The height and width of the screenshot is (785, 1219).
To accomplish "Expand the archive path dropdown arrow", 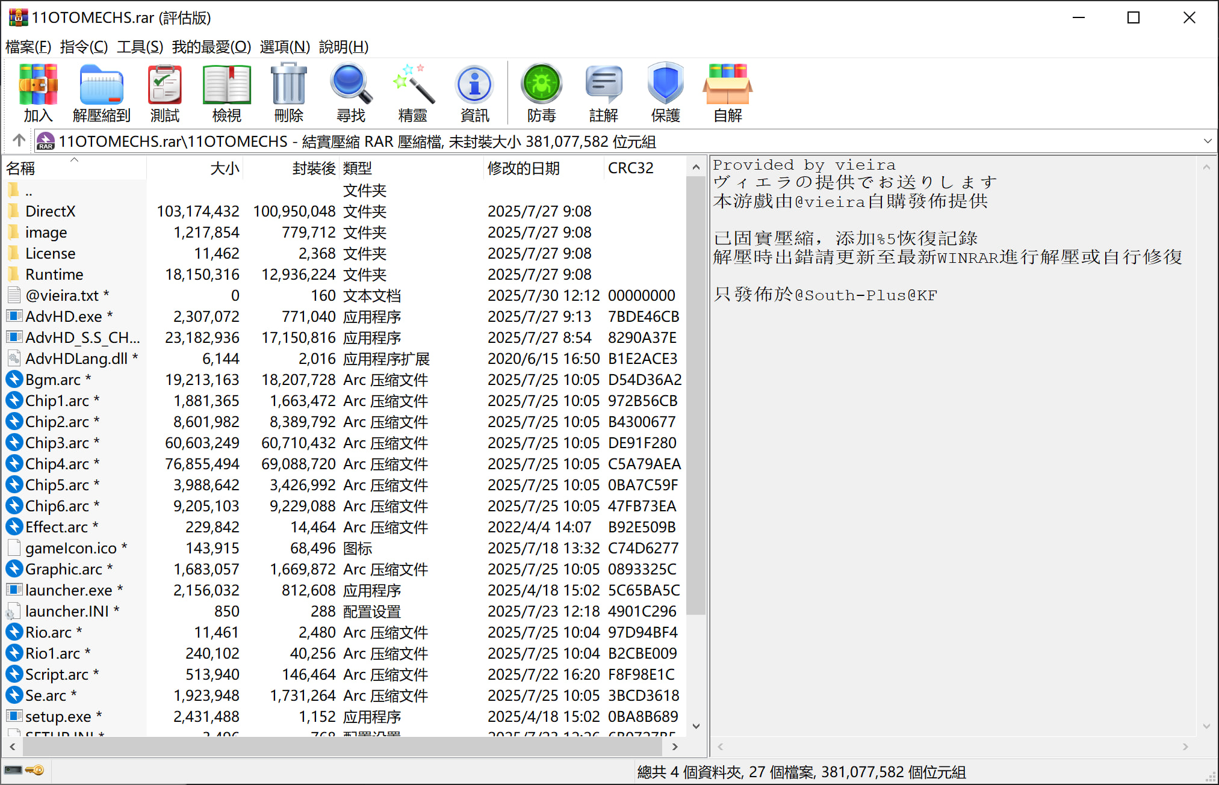I will (x=1207, y=141).
